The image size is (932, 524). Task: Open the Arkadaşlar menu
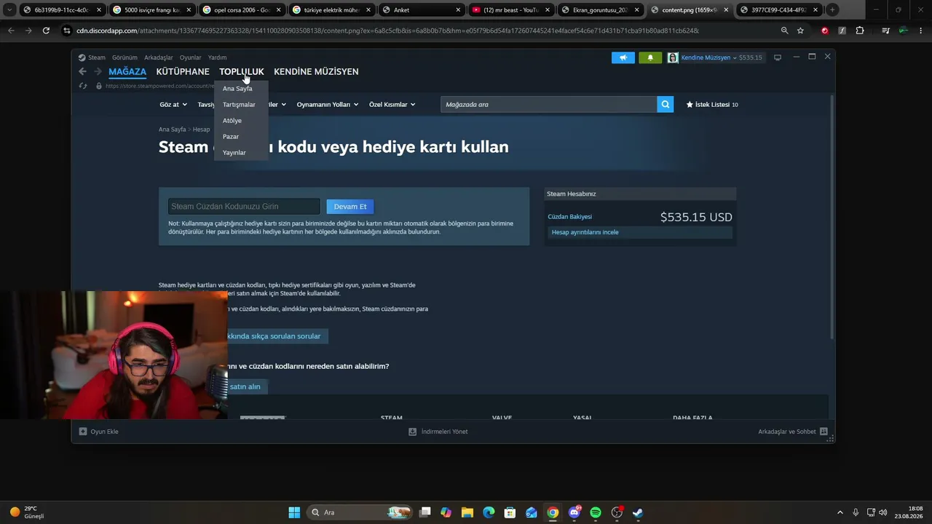click(159, 57)
